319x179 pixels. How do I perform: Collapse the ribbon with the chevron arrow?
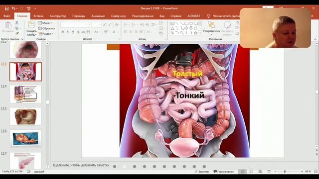tap(316, 39)
